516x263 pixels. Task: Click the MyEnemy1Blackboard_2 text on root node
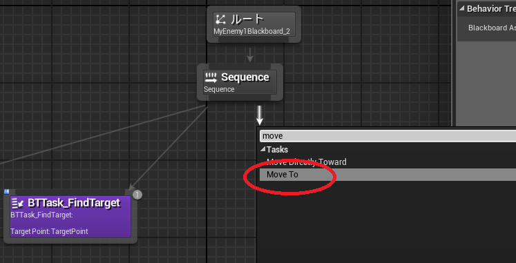click(x=251, y=32)
